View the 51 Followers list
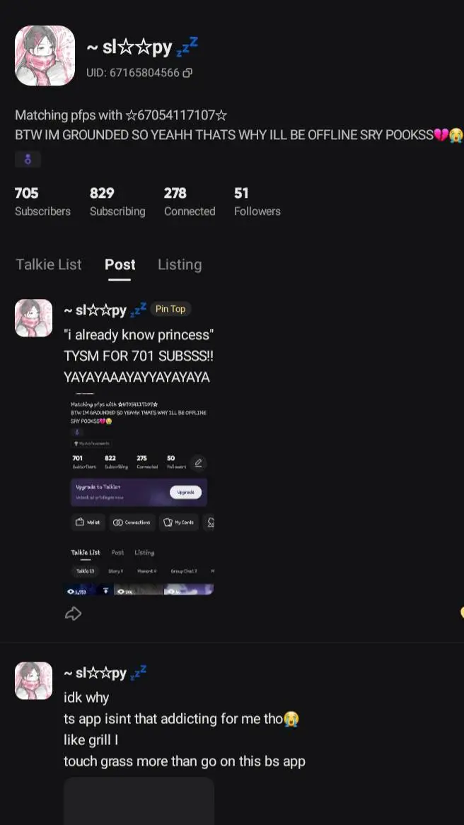464x825 pixels. (257, 201)
